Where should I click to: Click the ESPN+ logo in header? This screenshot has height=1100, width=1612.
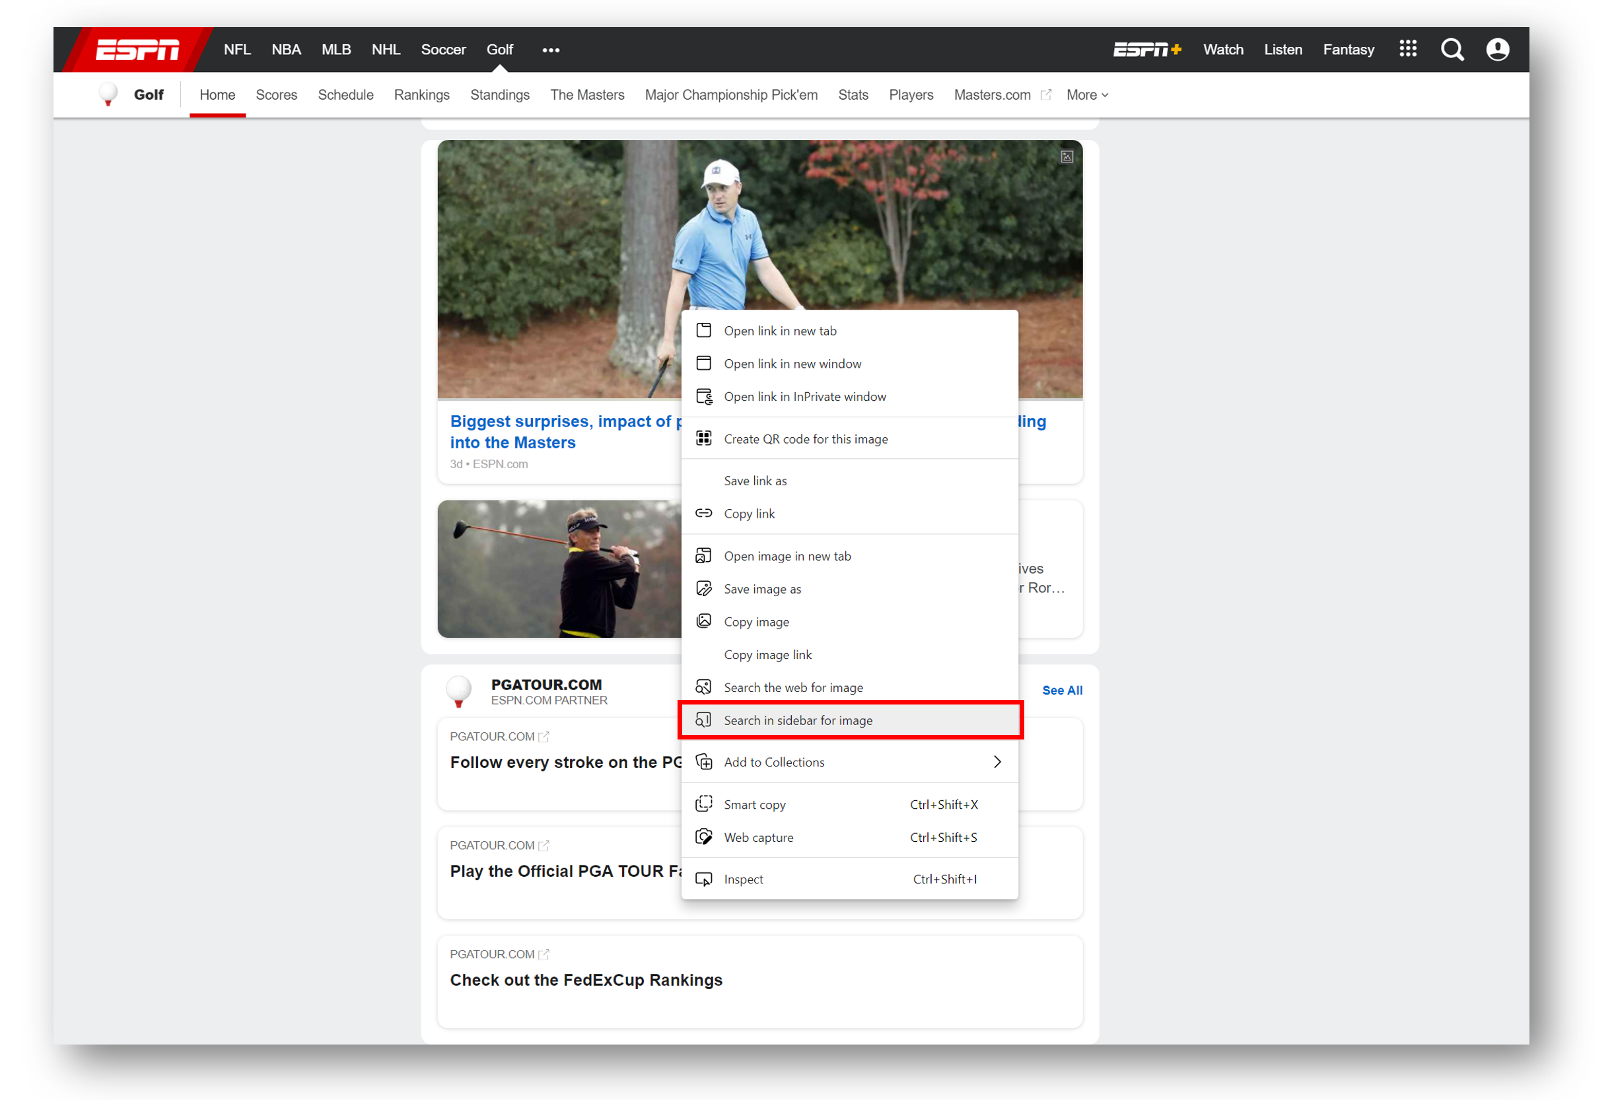[x=1146, y=50]
